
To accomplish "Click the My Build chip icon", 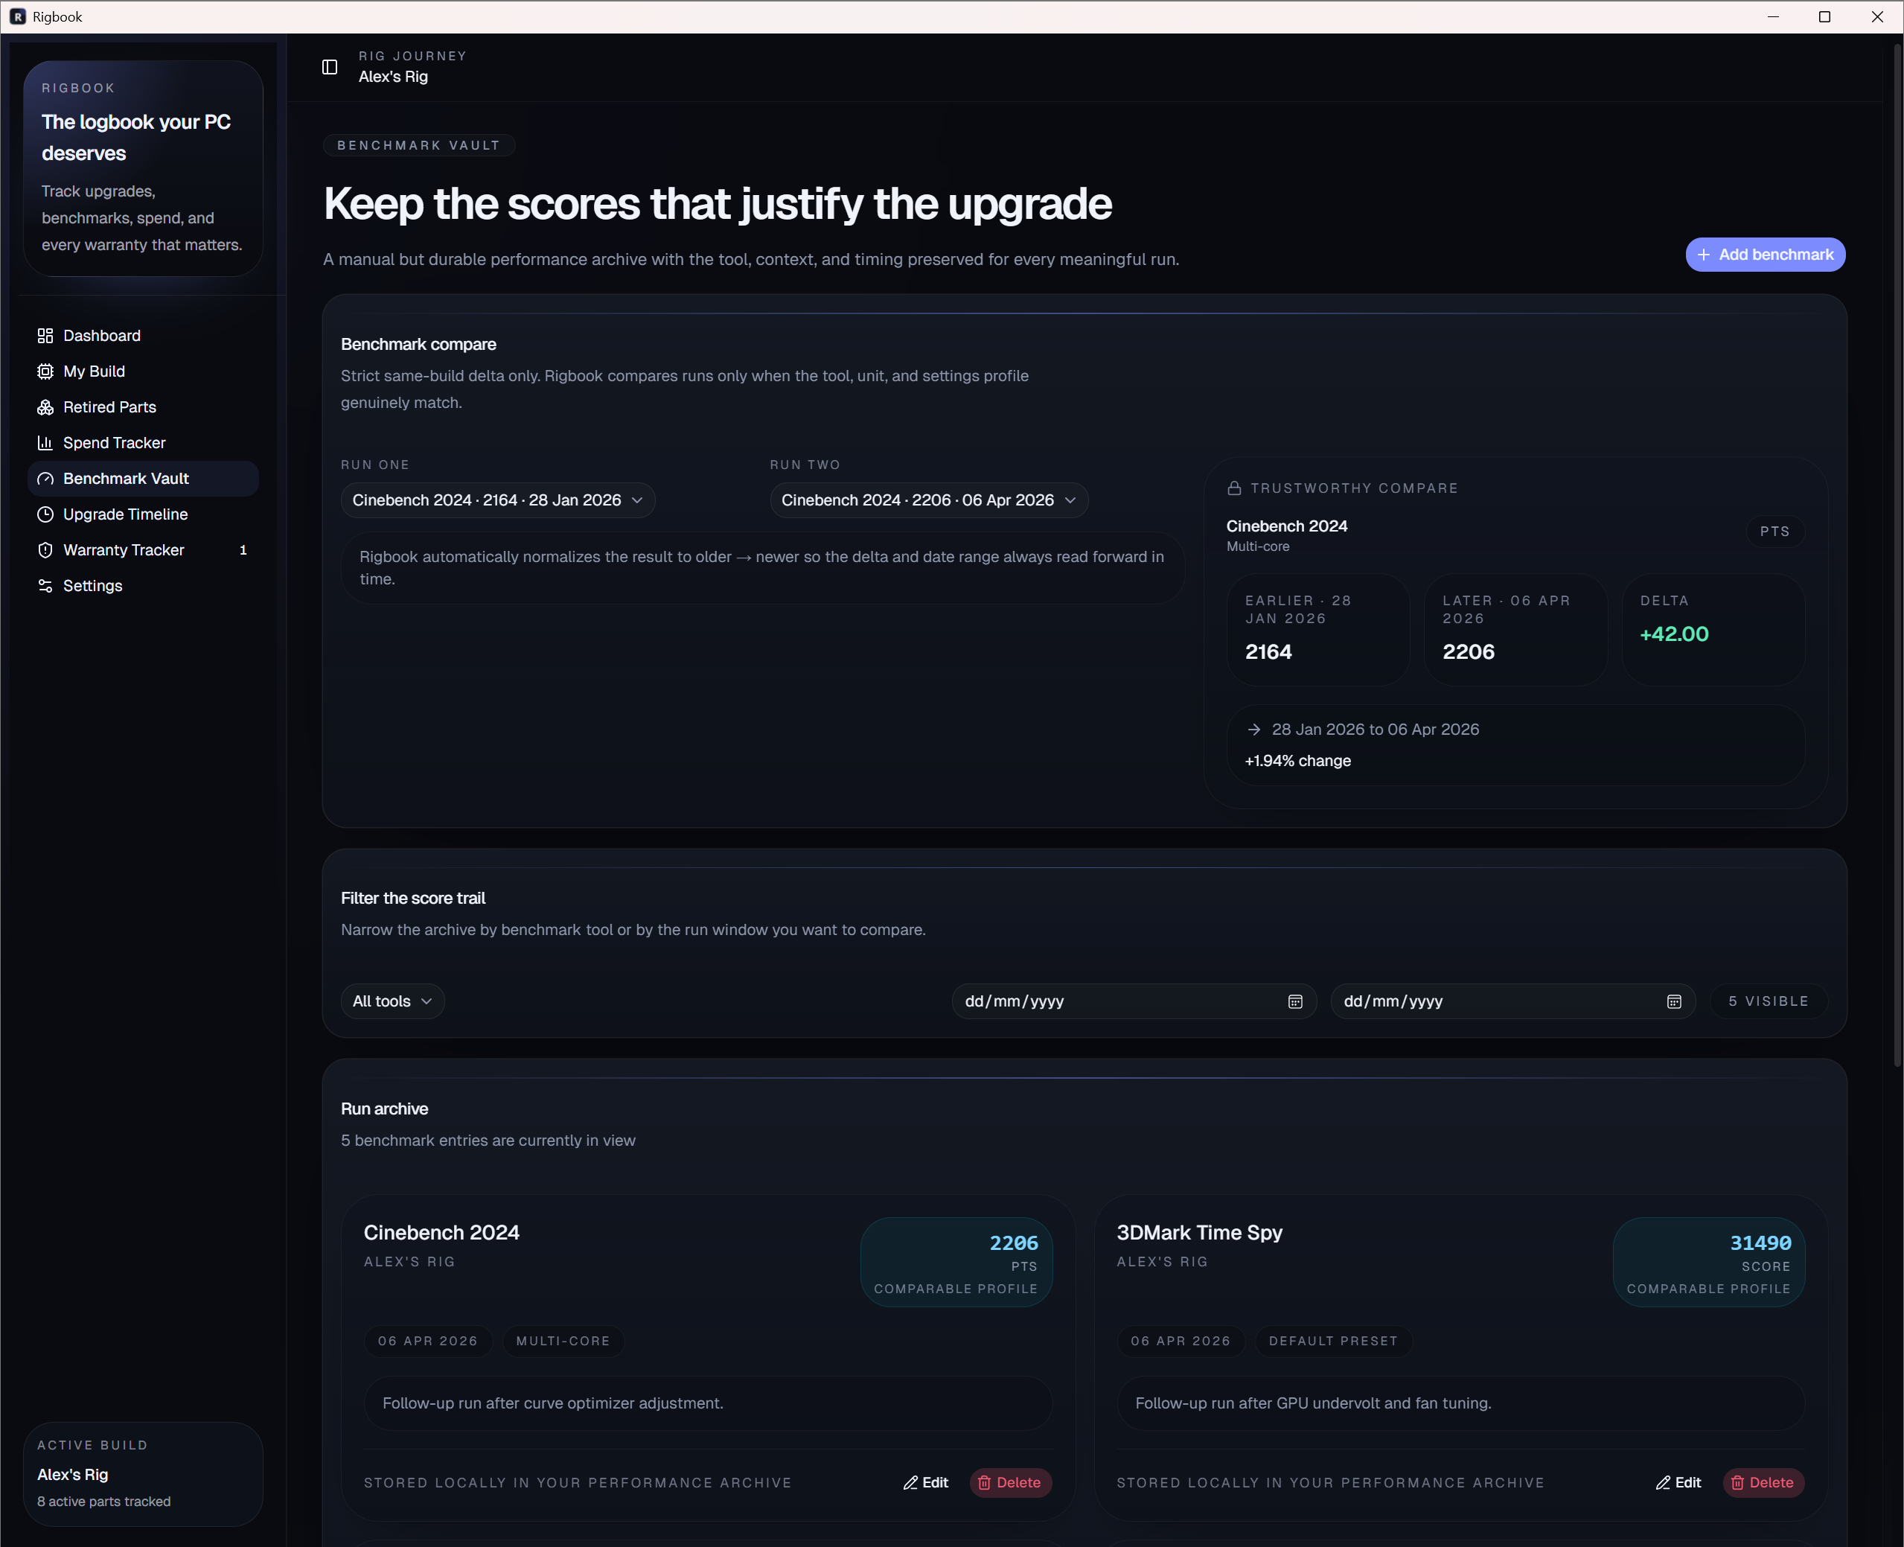I will click(x=45, y=371).
